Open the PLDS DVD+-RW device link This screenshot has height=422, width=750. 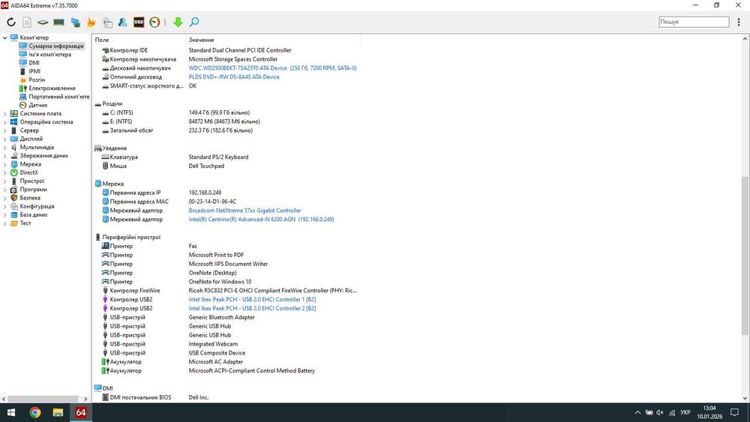[x=234, y=77]
